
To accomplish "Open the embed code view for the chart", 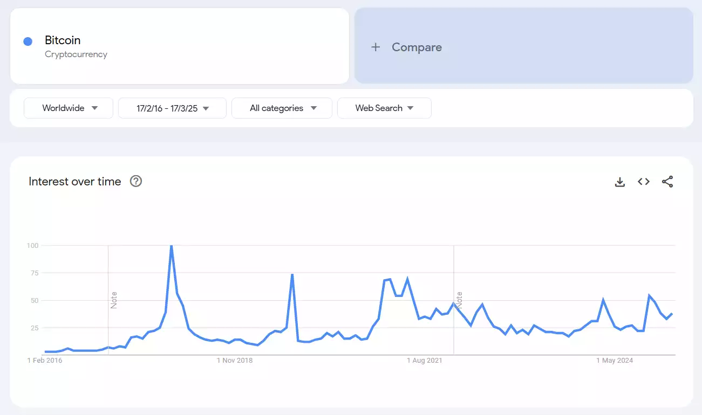I will tap(643, 182).
